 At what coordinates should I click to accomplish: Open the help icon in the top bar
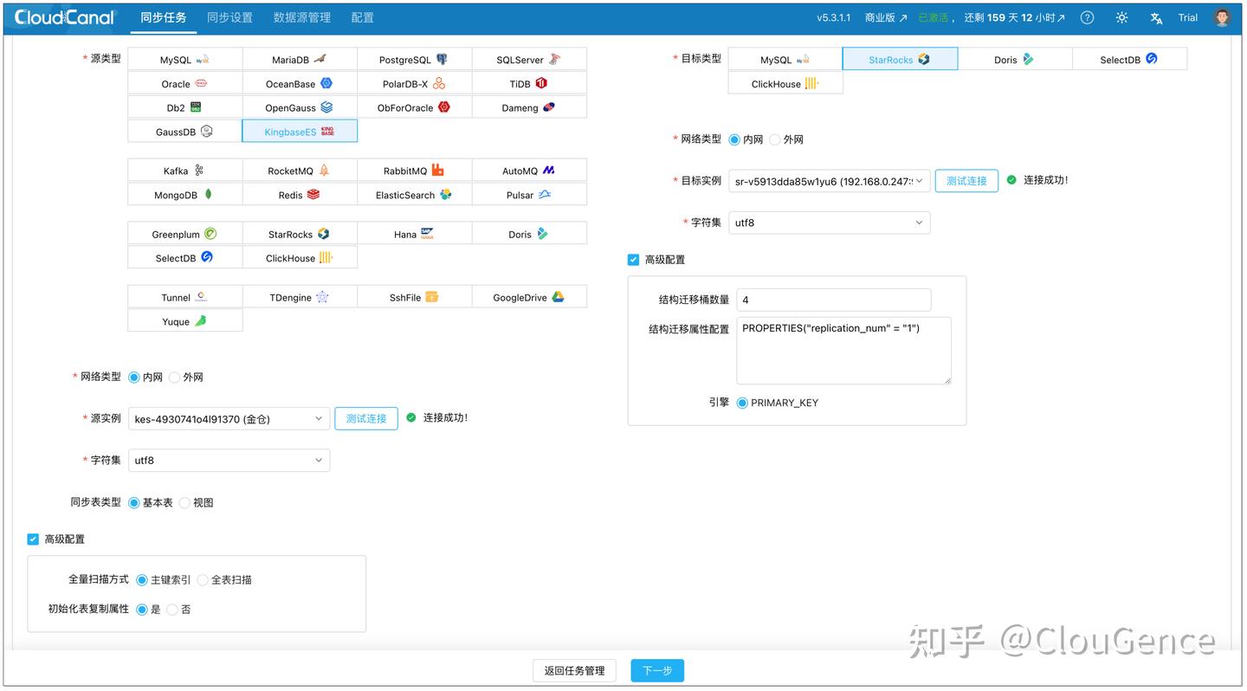click(x=1087, y=16)
